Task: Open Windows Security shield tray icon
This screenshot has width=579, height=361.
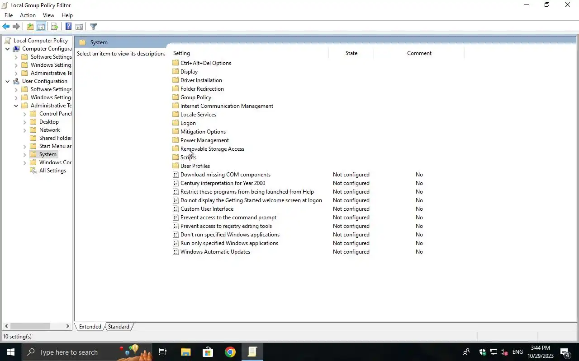Action: pos(483,352)
